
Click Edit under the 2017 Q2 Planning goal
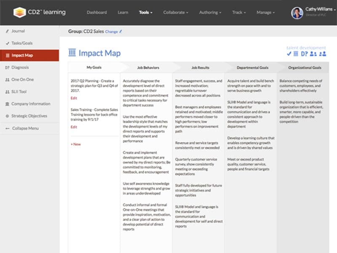74,98
